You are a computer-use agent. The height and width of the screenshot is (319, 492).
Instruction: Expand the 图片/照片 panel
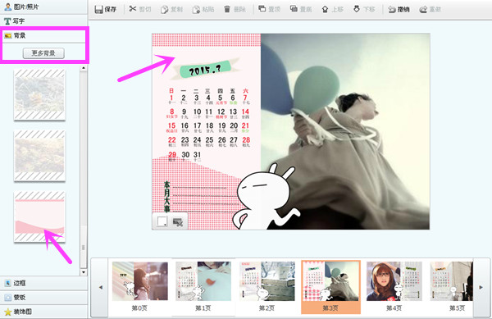pyautogui.click(x=43, y=7)
